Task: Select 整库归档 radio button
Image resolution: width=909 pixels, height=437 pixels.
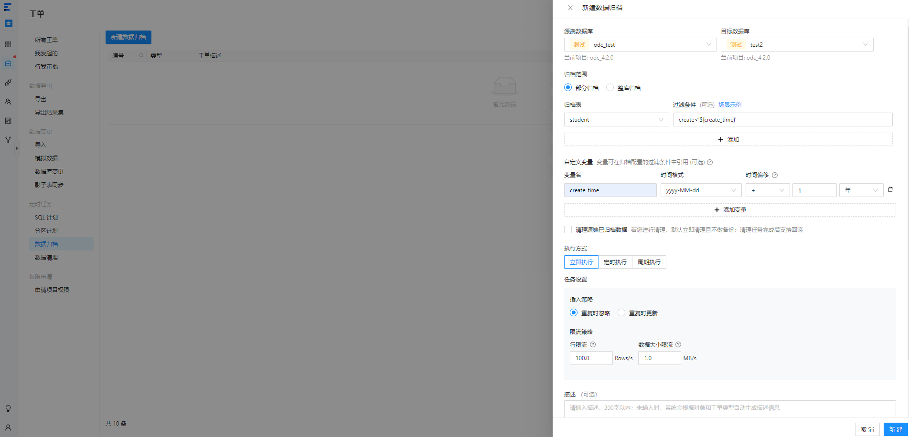Action: click(610, 88)
